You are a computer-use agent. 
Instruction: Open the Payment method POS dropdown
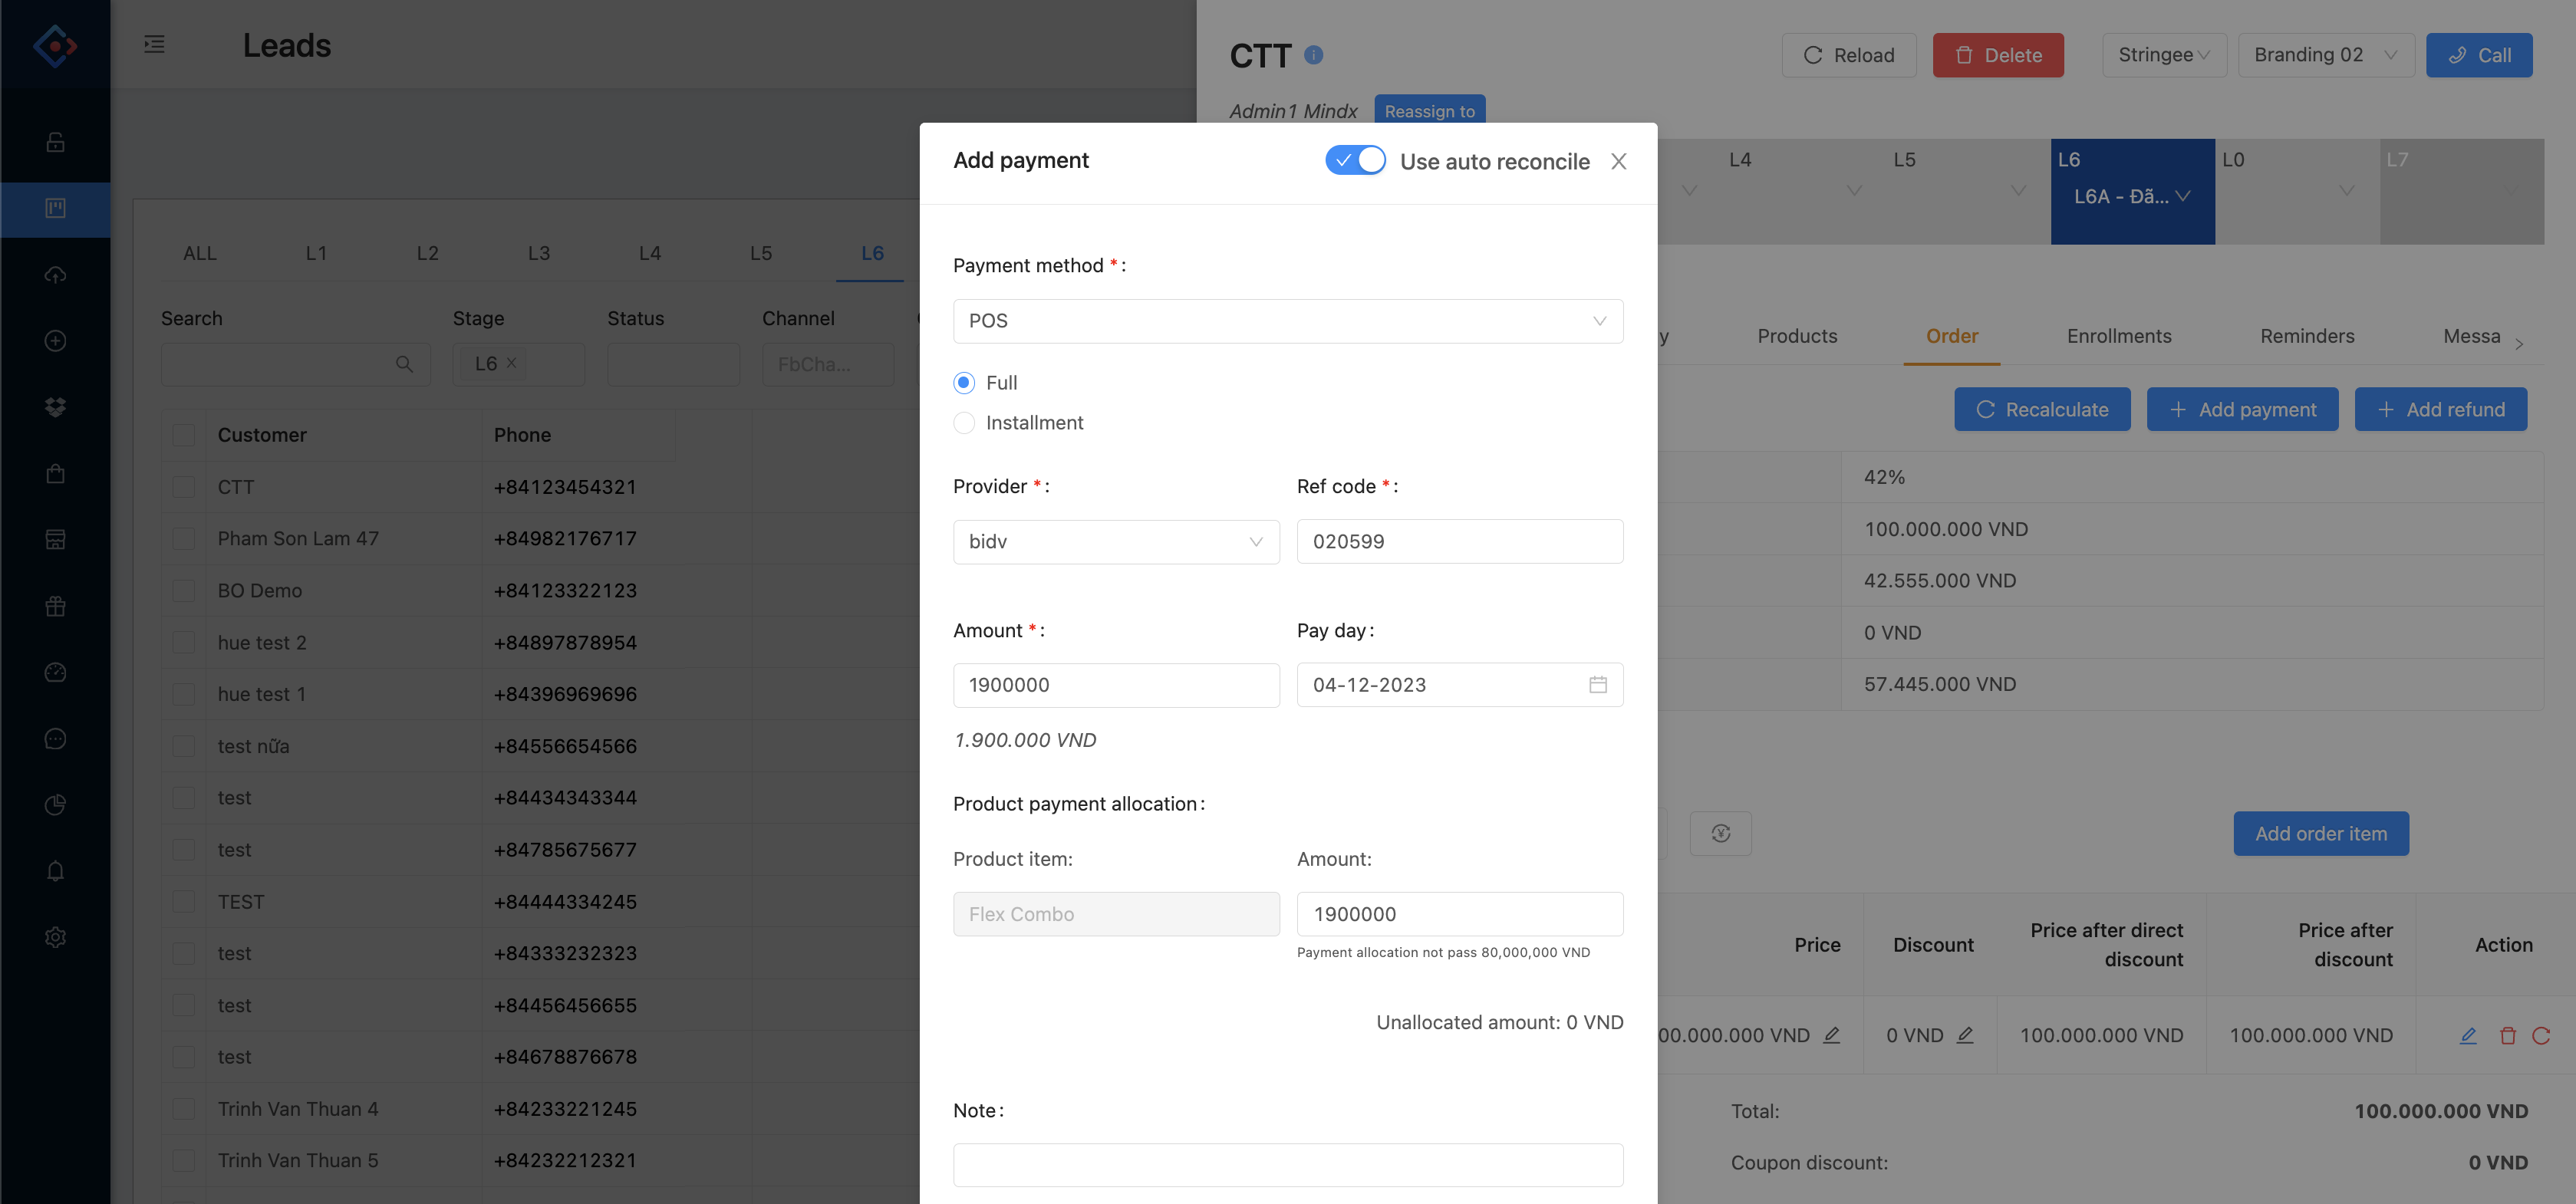coord(1287,321)
